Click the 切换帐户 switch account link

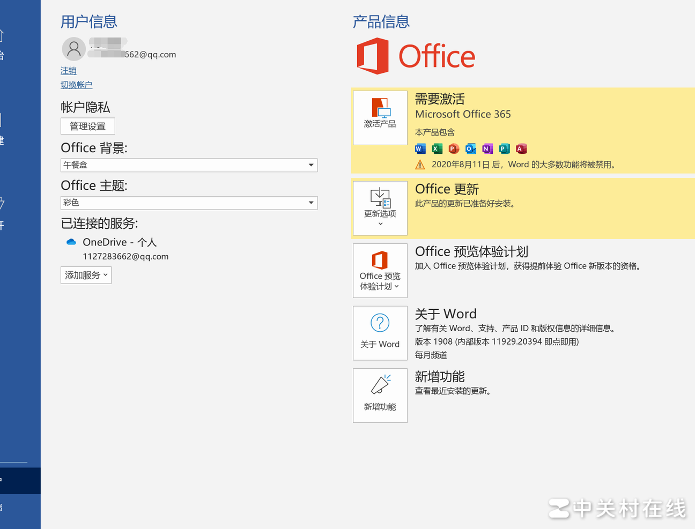tap(76, 85)
